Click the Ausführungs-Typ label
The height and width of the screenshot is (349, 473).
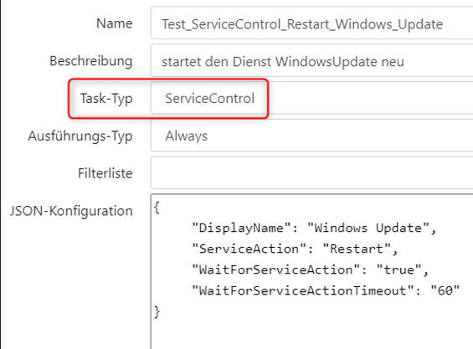pyautogui.click(x=80, y=136)
